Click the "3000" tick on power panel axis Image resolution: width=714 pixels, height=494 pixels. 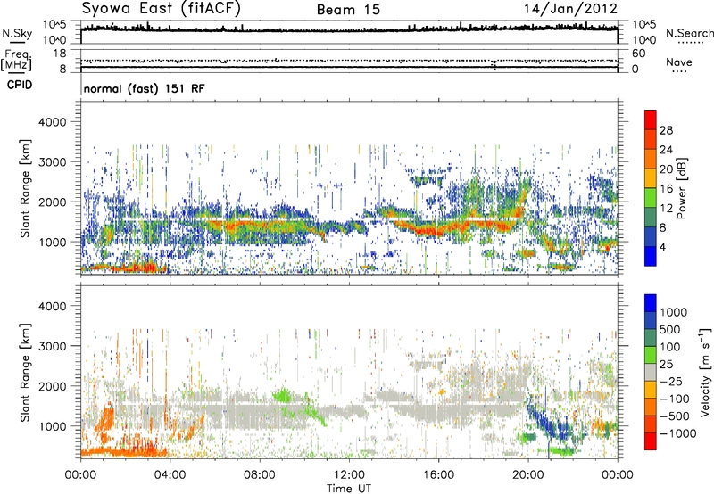click(52, 162)
